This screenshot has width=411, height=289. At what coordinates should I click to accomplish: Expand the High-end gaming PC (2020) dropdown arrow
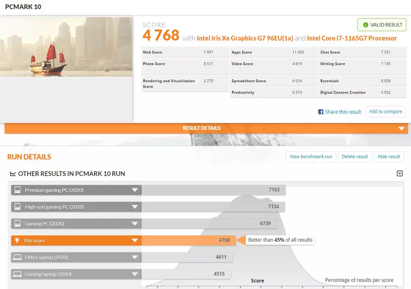point(135,207)
